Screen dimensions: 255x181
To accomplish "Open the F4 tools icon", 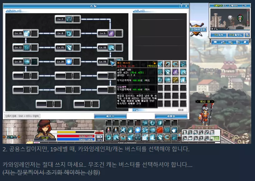I will pos(223,42).
